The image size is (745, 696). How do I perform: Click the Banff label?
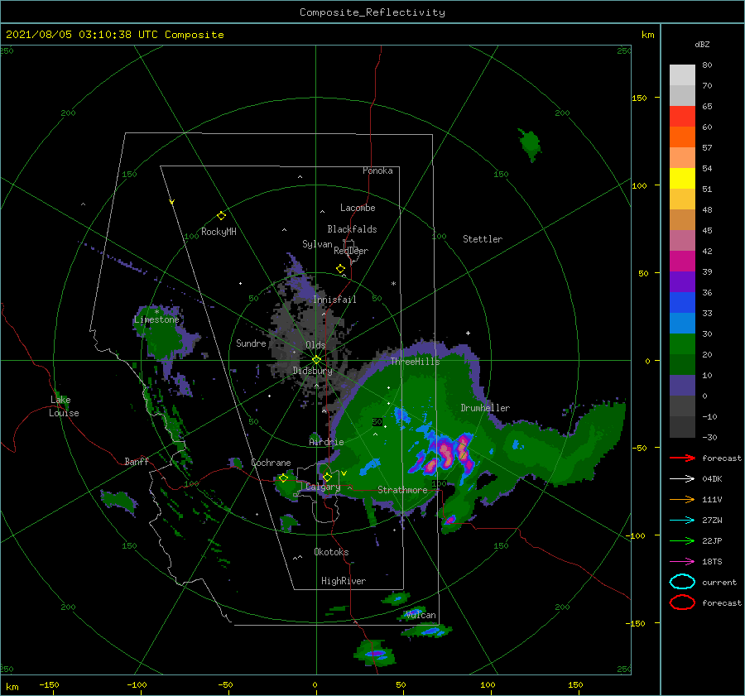click(x=137, y=461)
